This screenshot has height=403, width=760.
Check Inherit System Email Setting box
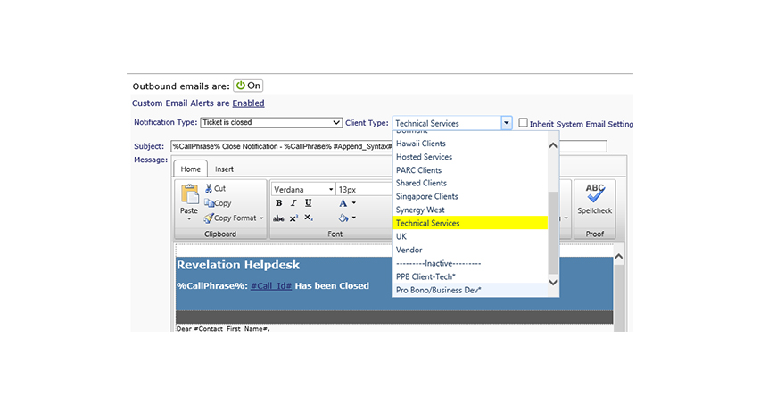pos(523,122)
